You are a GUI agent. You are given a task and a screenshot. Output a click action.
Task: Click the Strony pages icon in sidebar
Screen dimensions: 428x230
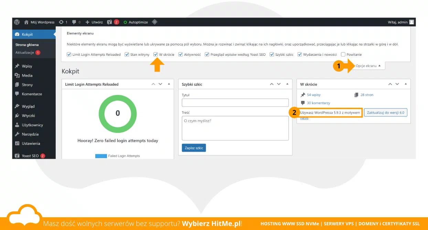coord(17,85)
